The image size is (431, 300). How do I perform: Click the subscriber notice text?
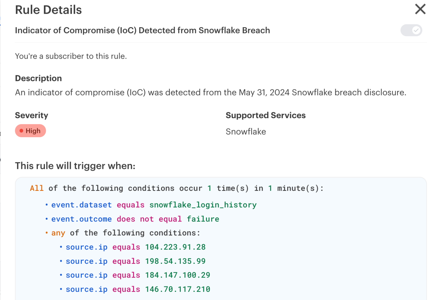pos(71,56)
